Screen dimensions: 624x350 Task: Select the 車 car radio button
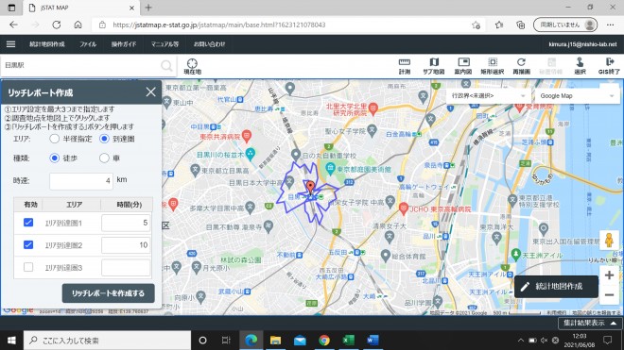coord(104,158)
